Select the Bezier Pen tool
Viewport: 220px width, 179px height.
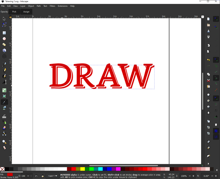pyautogui.click(x=4, y=64)
